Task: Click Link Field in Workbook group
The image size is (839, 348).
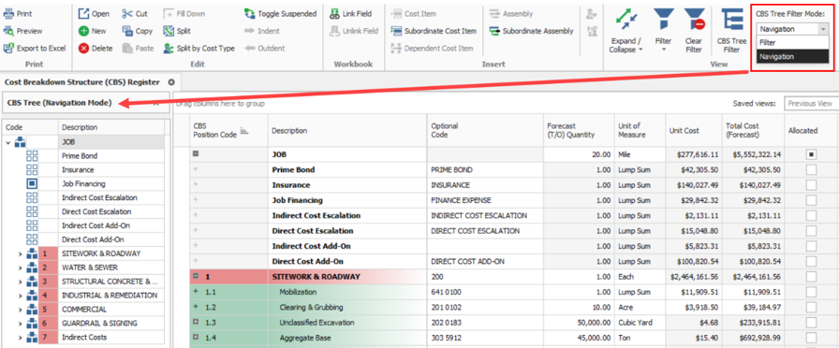Action: coord(350,13)
